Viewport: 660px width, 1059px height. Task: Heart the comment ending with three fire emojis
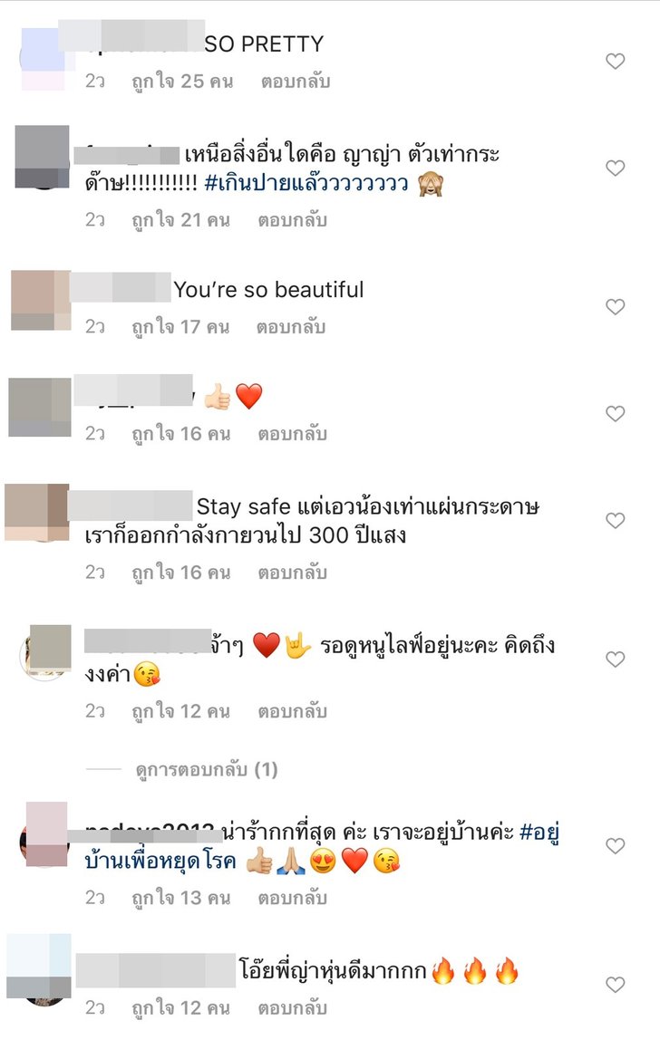tap(615, 985)
